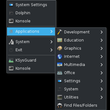Expand the chevron on submenu System row
Screen dimensions: 110x110
(x=101, y=89)
